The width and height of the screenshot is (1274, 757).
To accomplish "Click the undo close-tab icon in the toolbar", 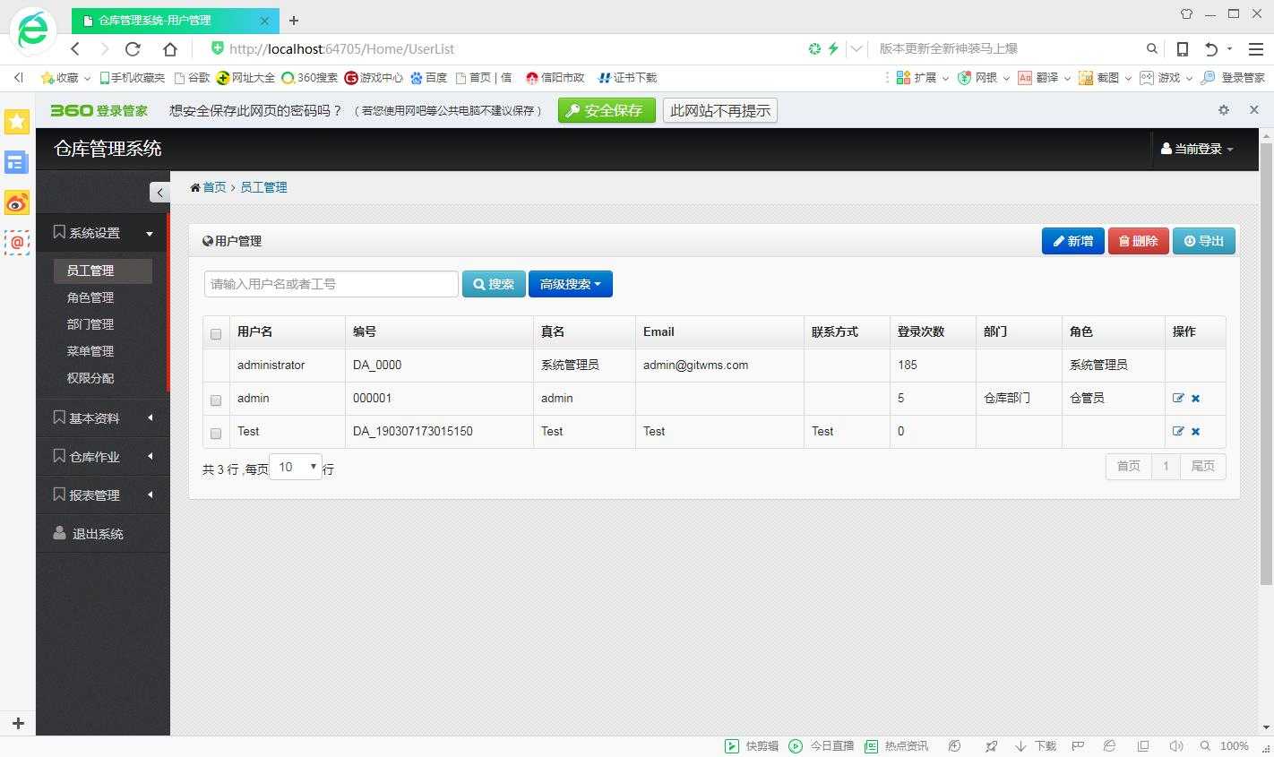I will pyautogui.click(x=1212, y=48).
